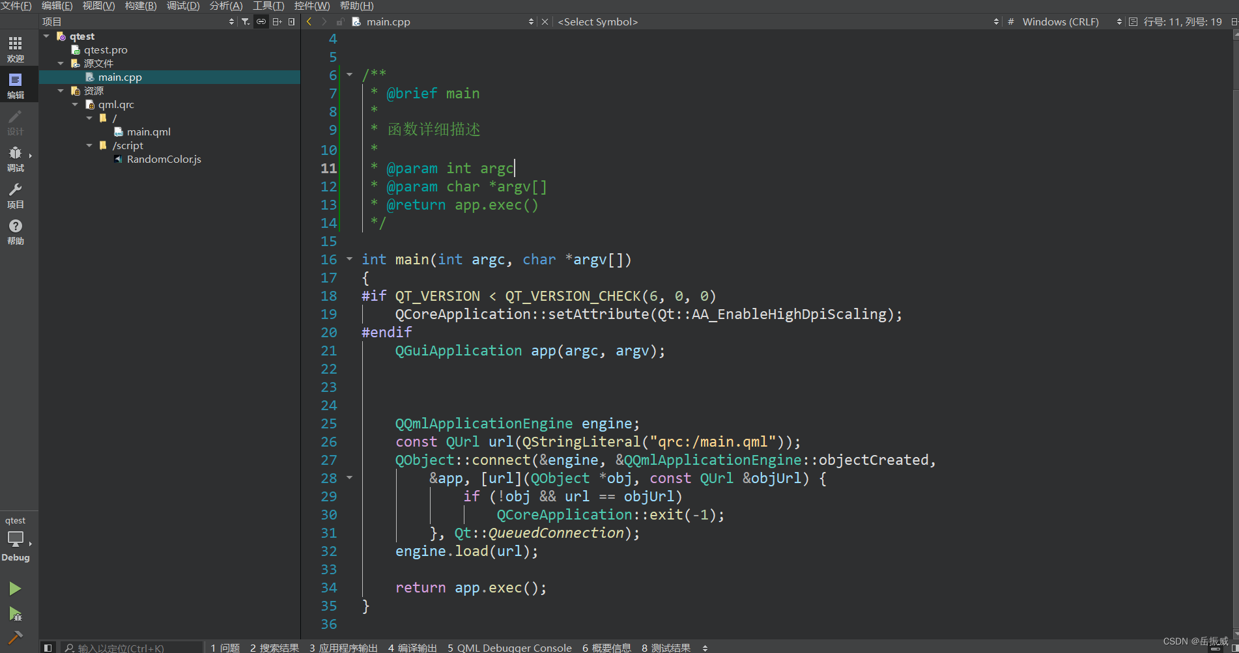The image size is (1239, 653).
Task: Split the project sidebar panel
Action: 277,21
